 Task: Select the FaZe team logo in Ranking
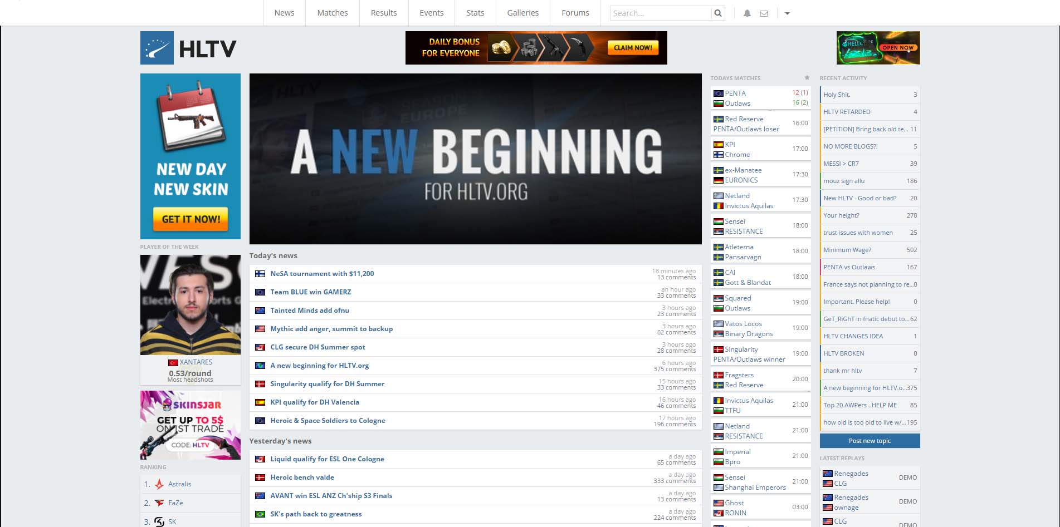point(160,503)
